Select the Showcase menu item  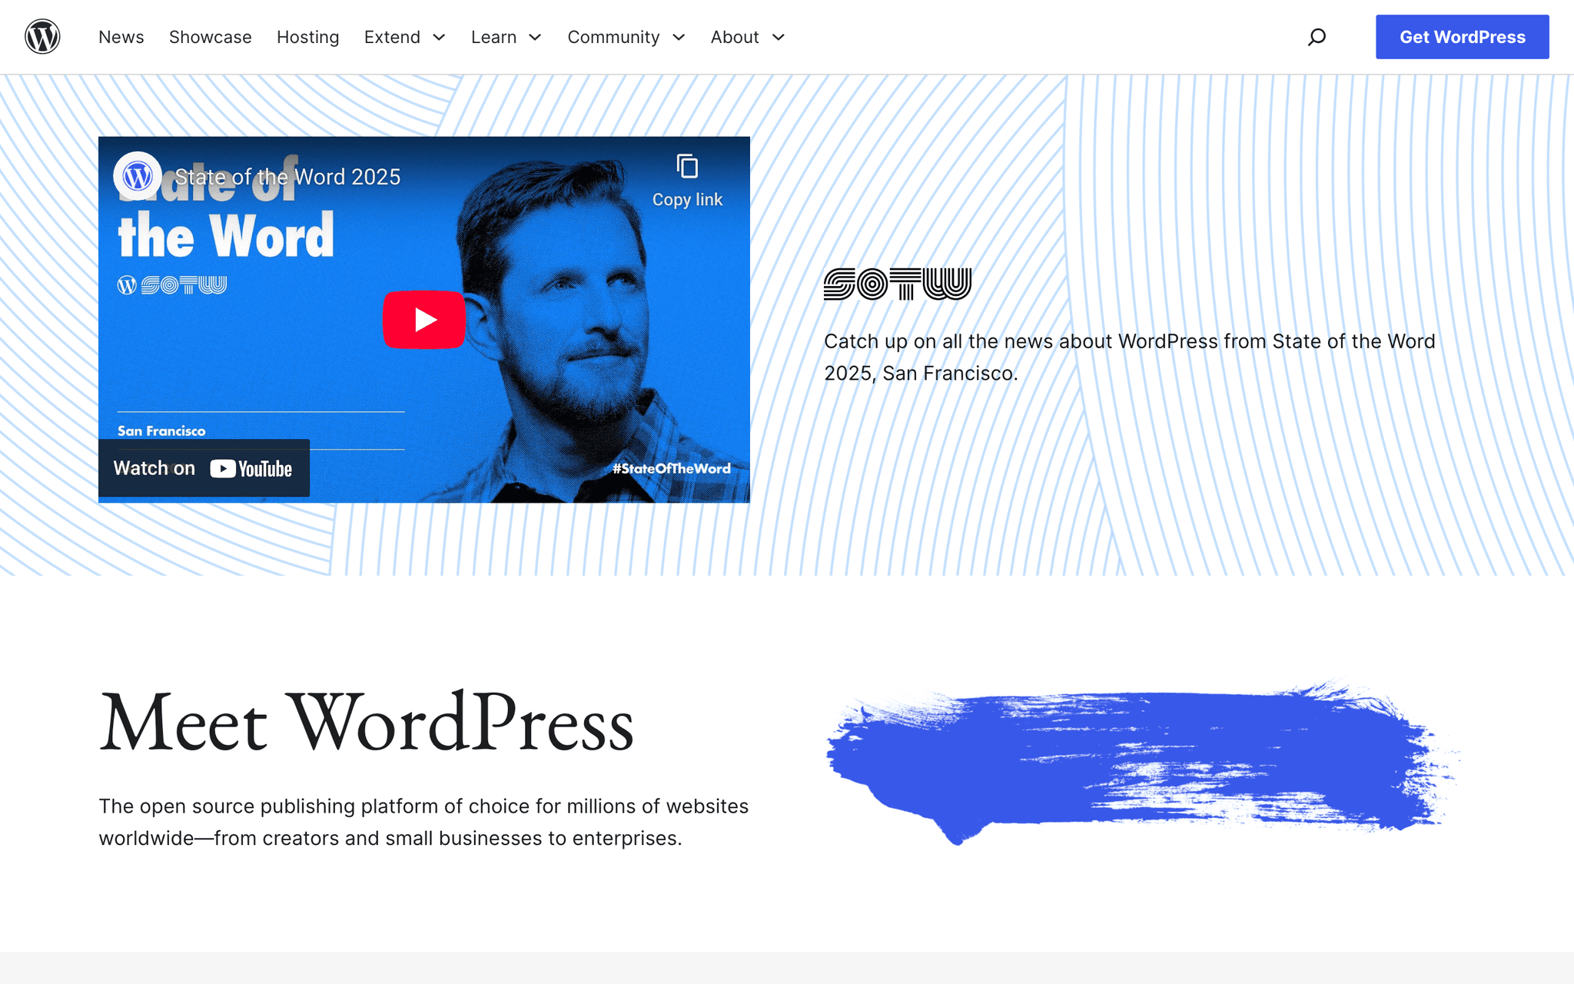(210, 36)
